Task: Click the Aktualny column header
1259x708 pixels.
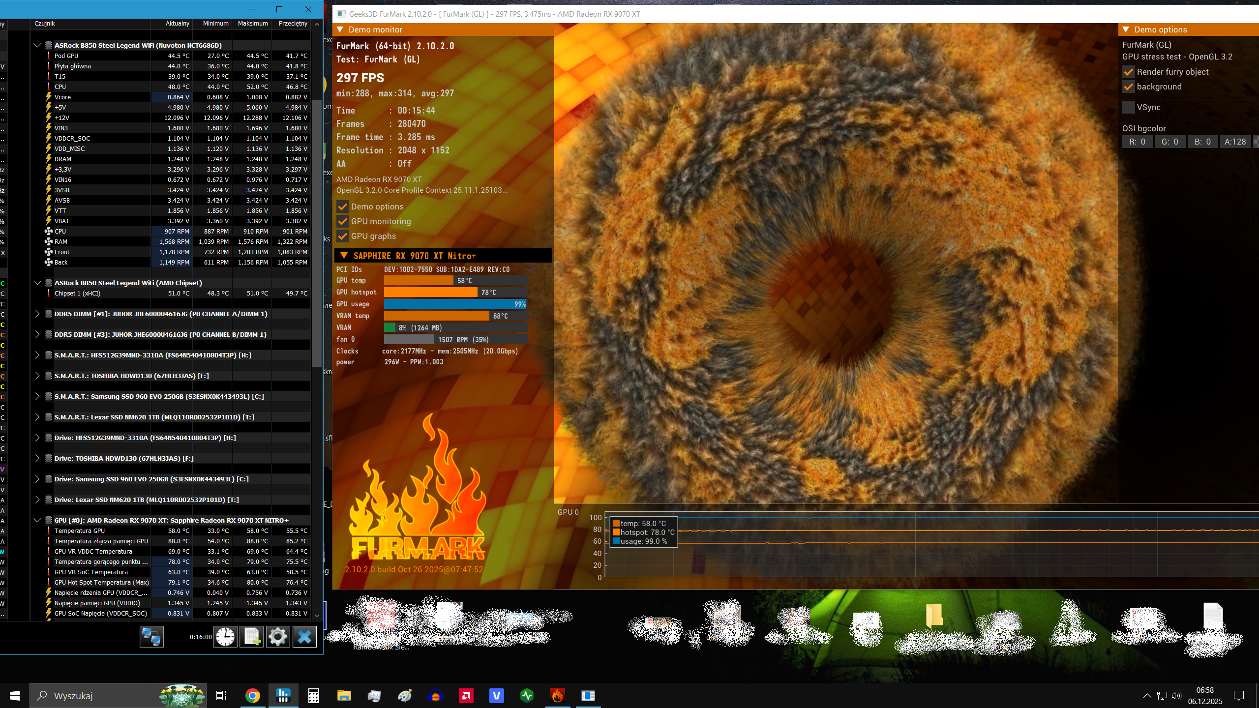Action: click(177, 24)
